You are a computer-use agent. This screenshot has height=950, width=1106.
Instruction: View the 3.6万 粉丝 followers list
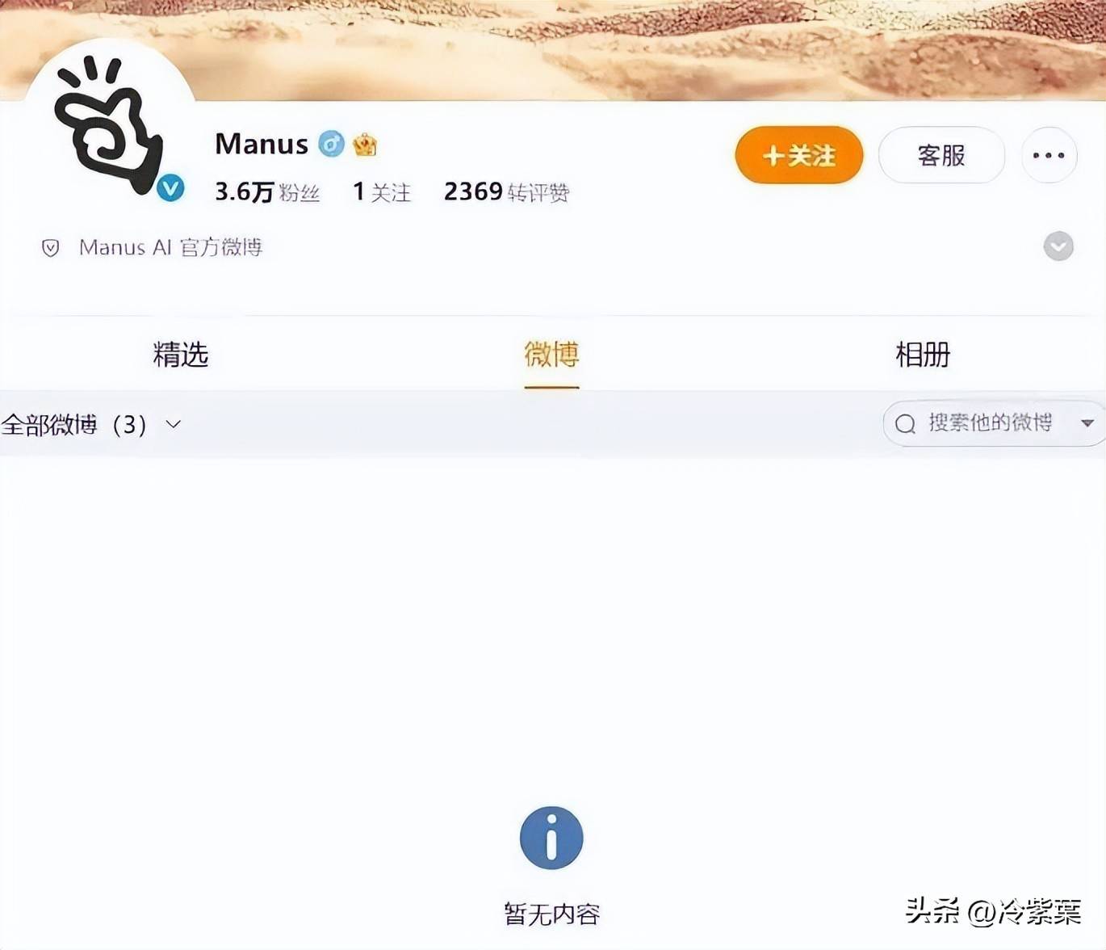[x=267, y=192]
